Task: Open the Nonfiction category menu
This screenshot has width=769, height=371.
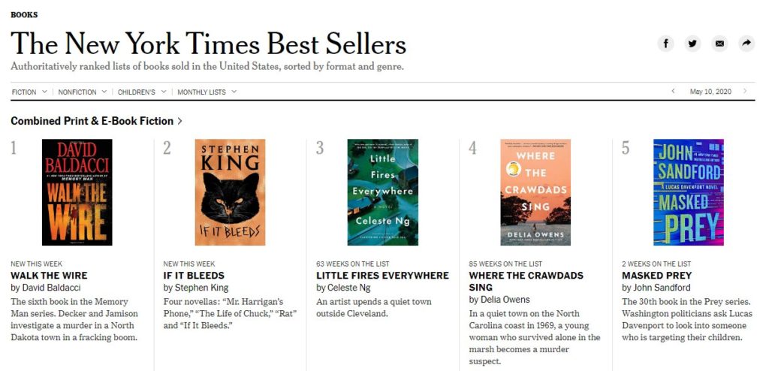Action: coord(83,92)
